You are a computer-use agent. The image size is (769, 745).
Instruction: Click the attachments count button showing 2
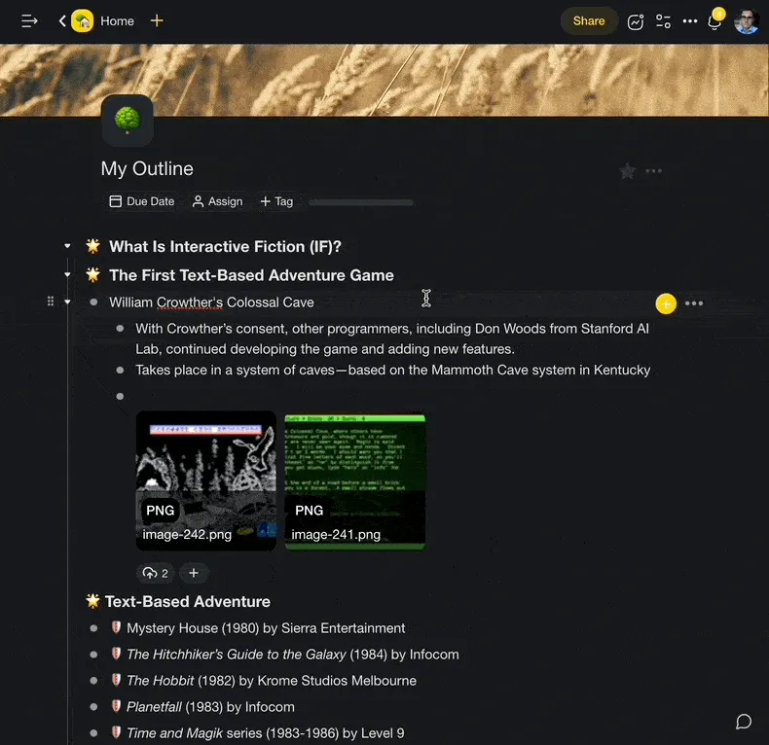coord(156,573)
